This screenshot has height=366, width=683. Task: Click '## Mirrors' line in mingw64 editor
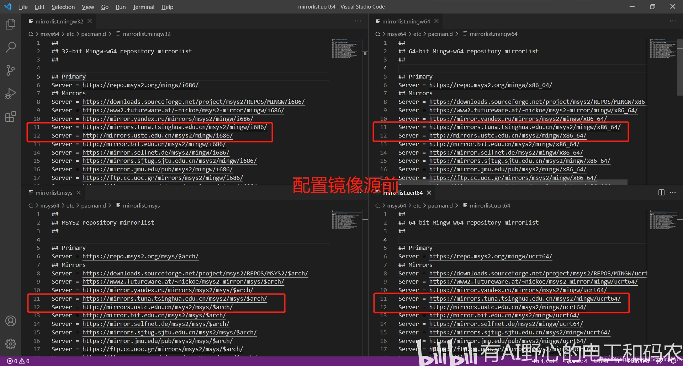[415, 93]
